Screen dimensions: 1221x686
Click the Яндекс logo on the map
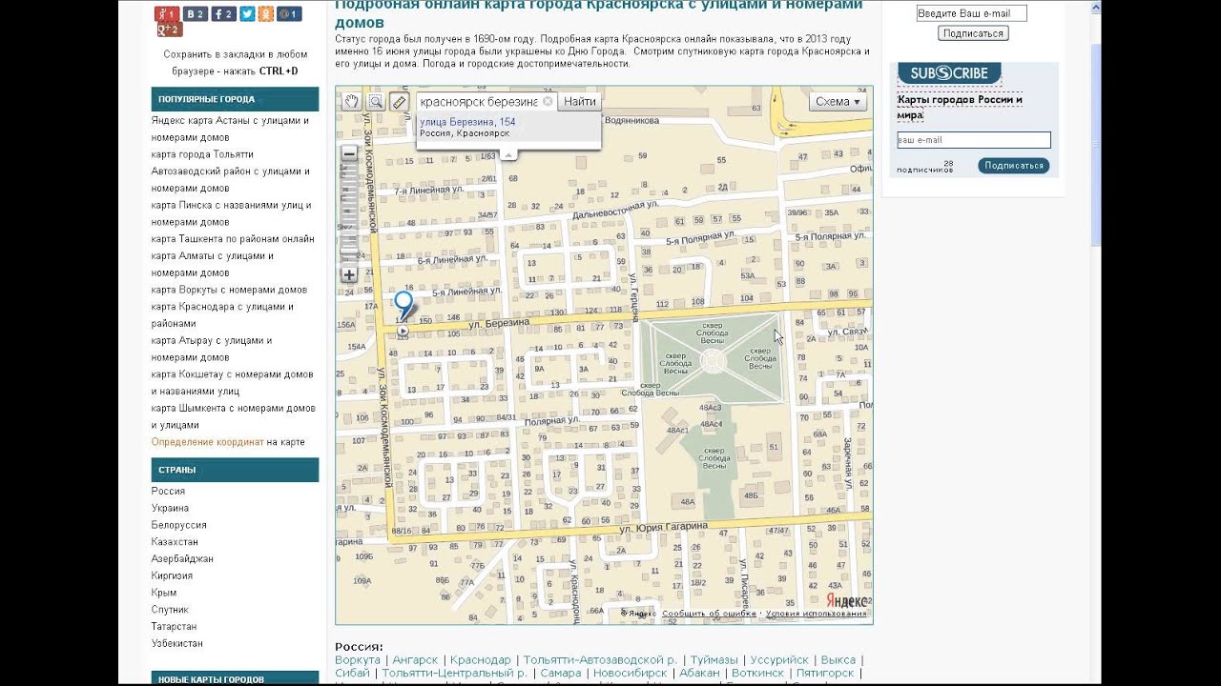pos(847,601)
